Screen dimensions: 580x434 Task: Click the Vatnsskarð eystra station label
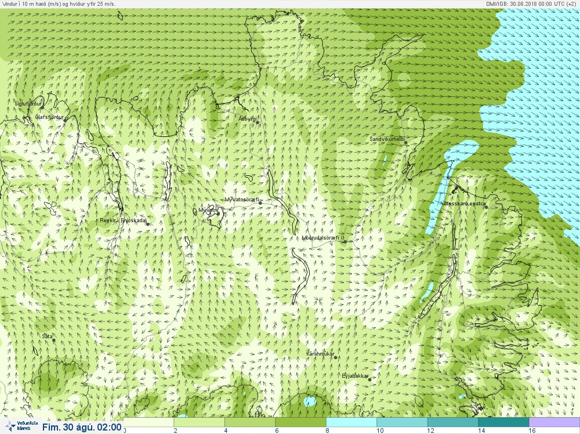click(463, 204)
